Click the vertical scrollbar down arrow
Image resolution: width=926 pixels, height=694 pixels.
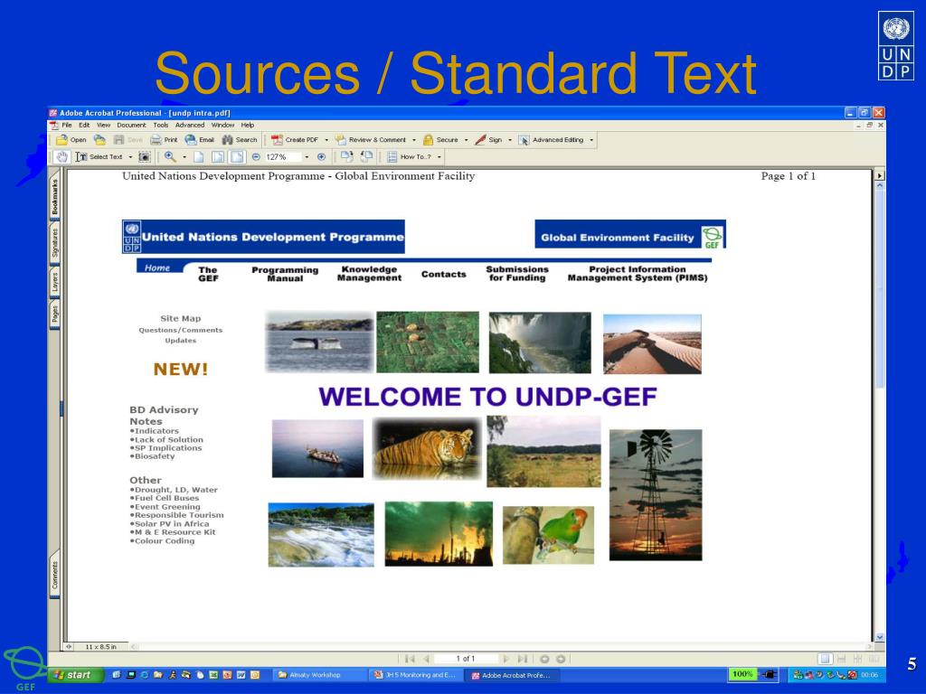click(x=879, y=637)
